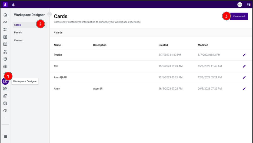Open the fingerprint icon in the sidebar
Screen dimensions: 253x143
click(x=5, y=66)
